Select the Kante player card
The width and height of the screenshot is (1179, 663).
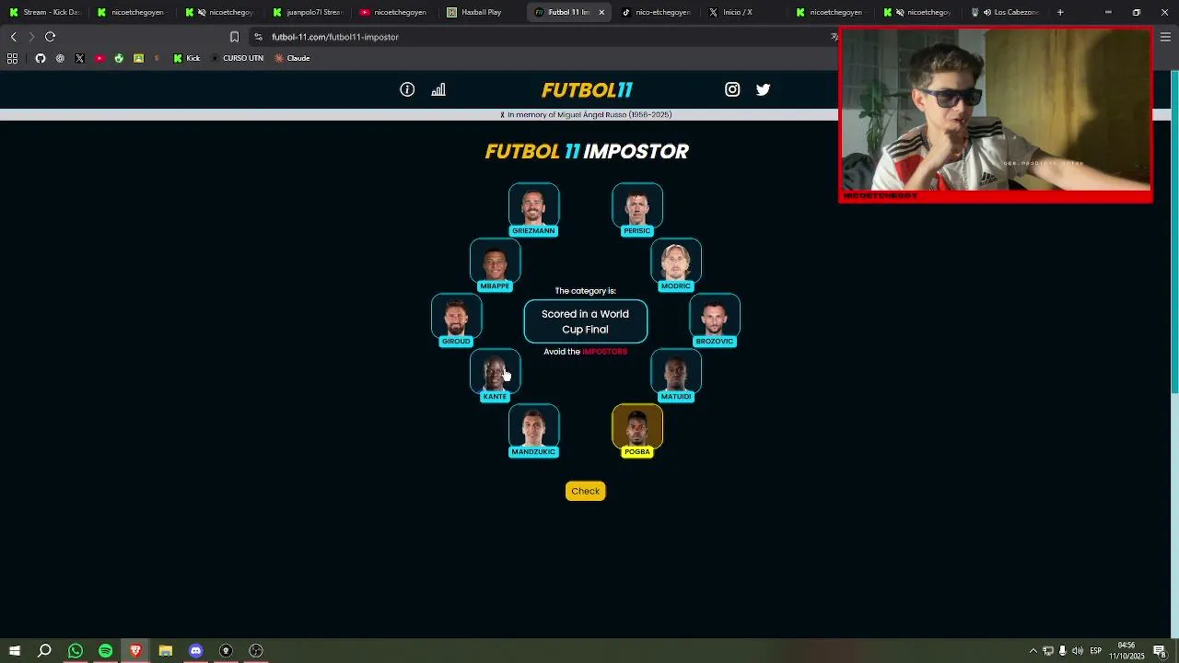click(x=495, y=375)
